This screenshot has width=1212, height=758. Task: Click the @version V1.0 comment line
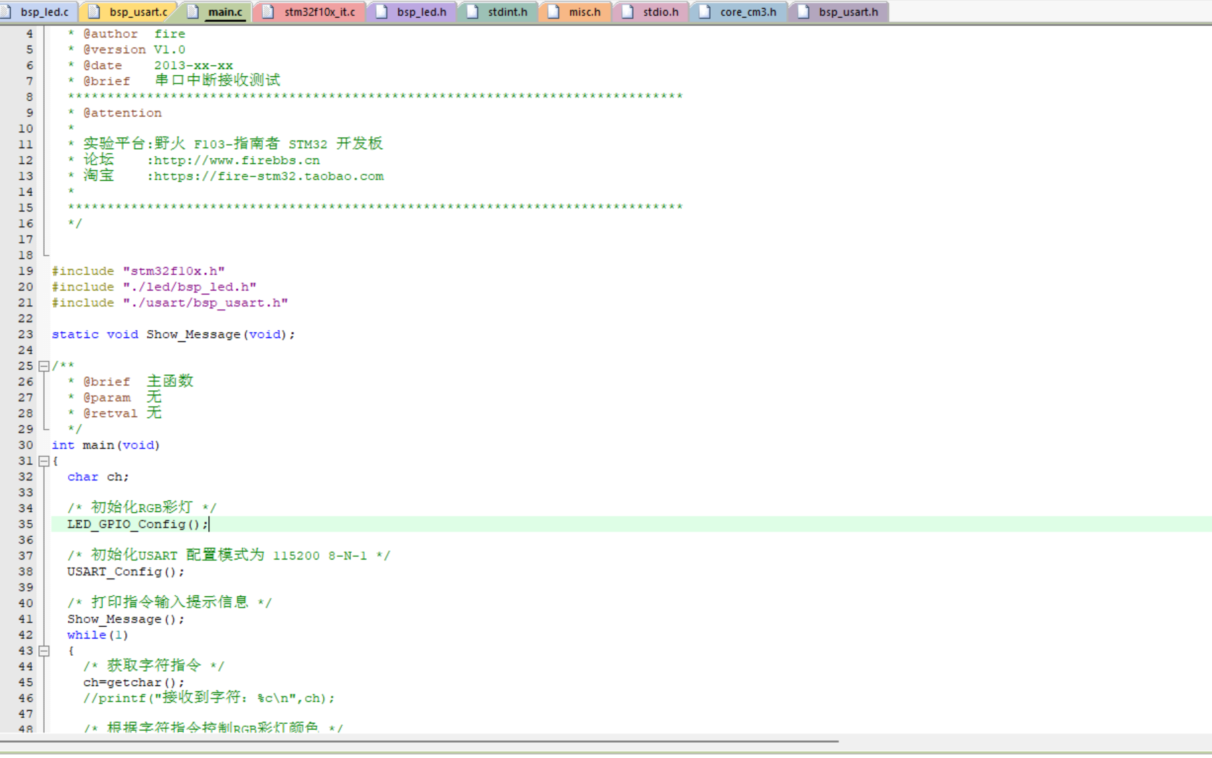pos(126,49)
